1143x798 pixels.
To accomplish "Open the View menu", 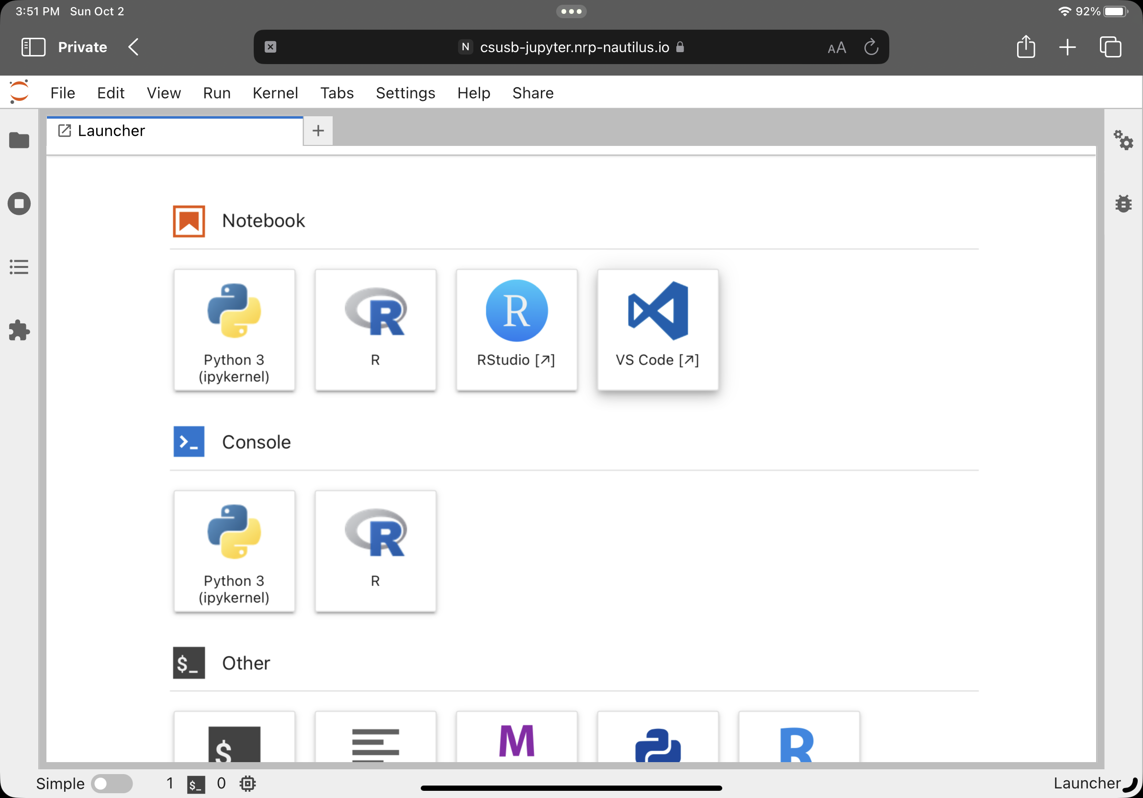I will (x=164, y=92).
